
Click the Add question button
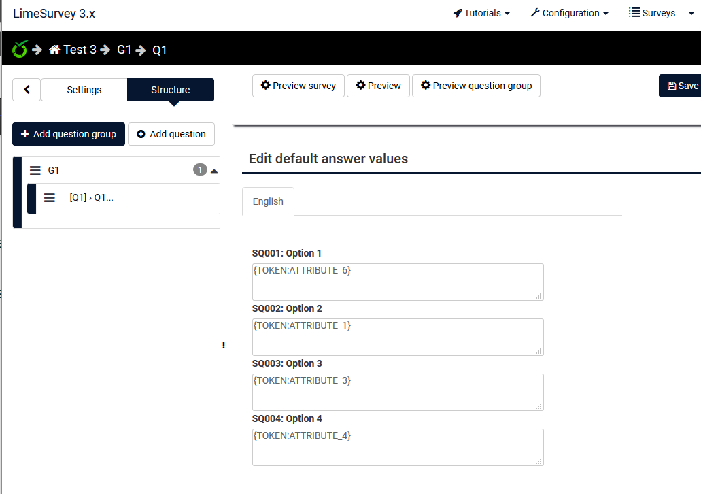point(171,134)
